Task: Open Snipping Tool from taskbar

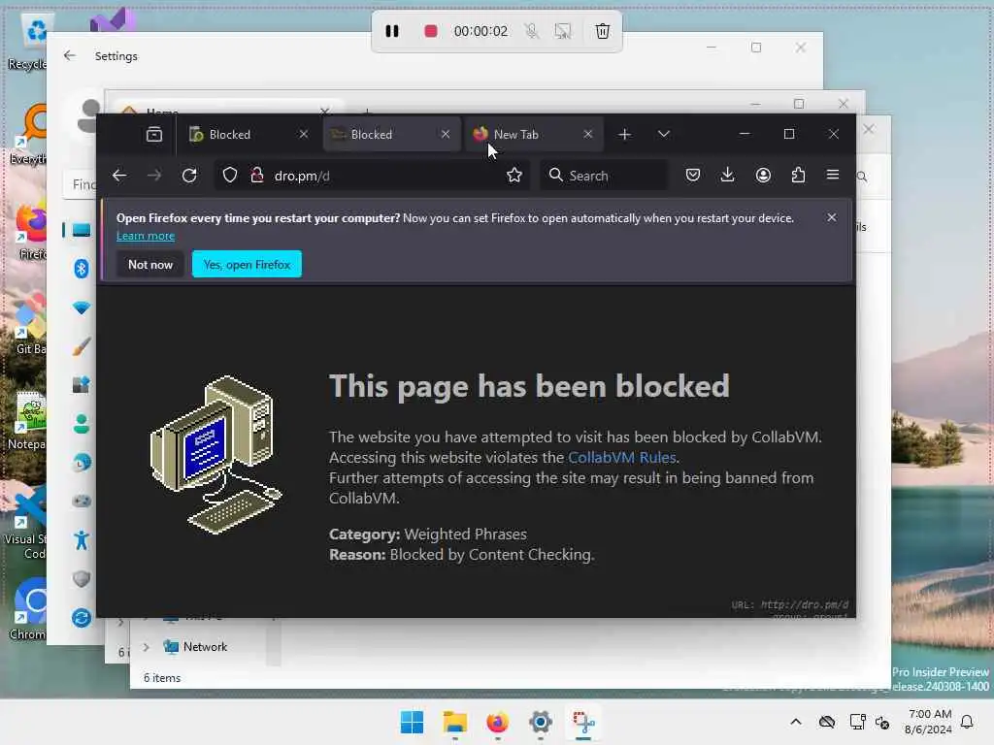Action: 583,722
